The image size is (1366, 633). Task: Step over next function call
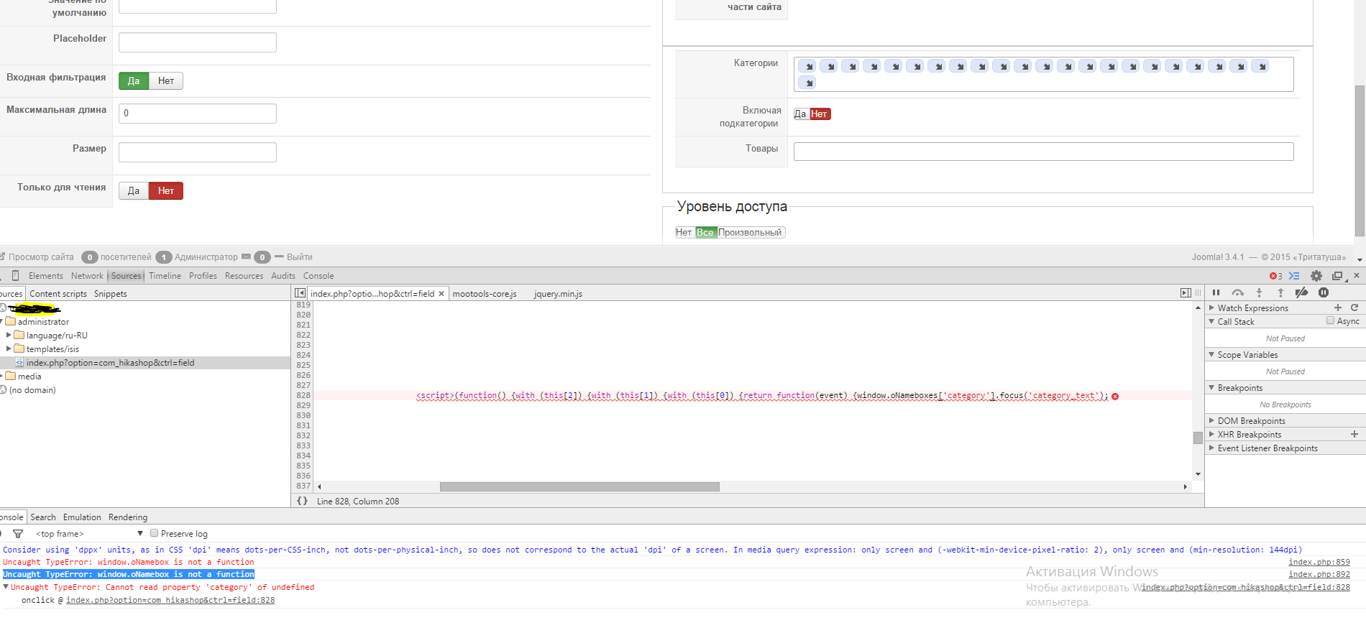pyautogui.click(x=1237, y=292)
